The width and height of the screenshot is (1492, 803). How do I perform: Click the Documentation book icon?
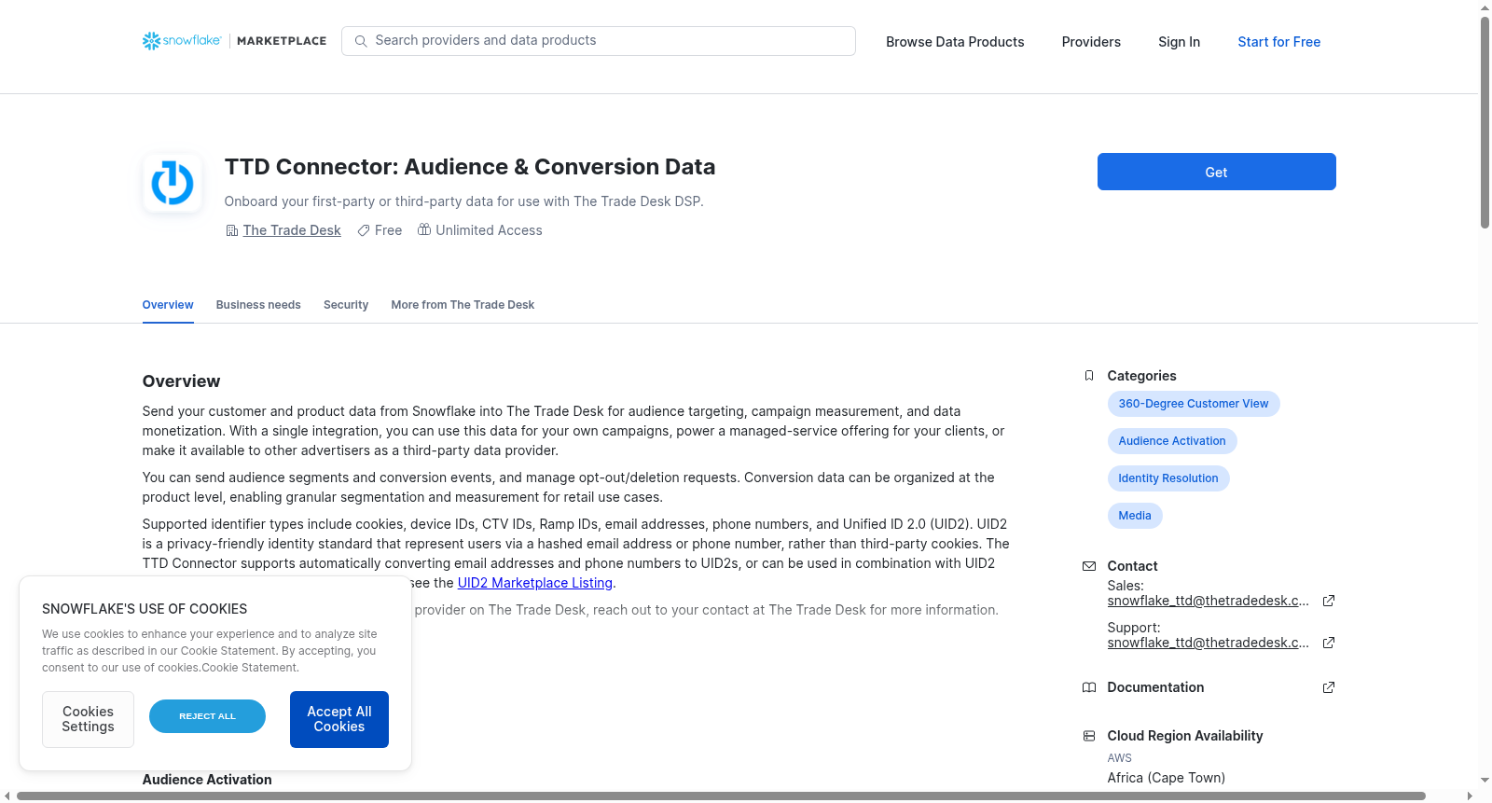tap(1089, 687)
